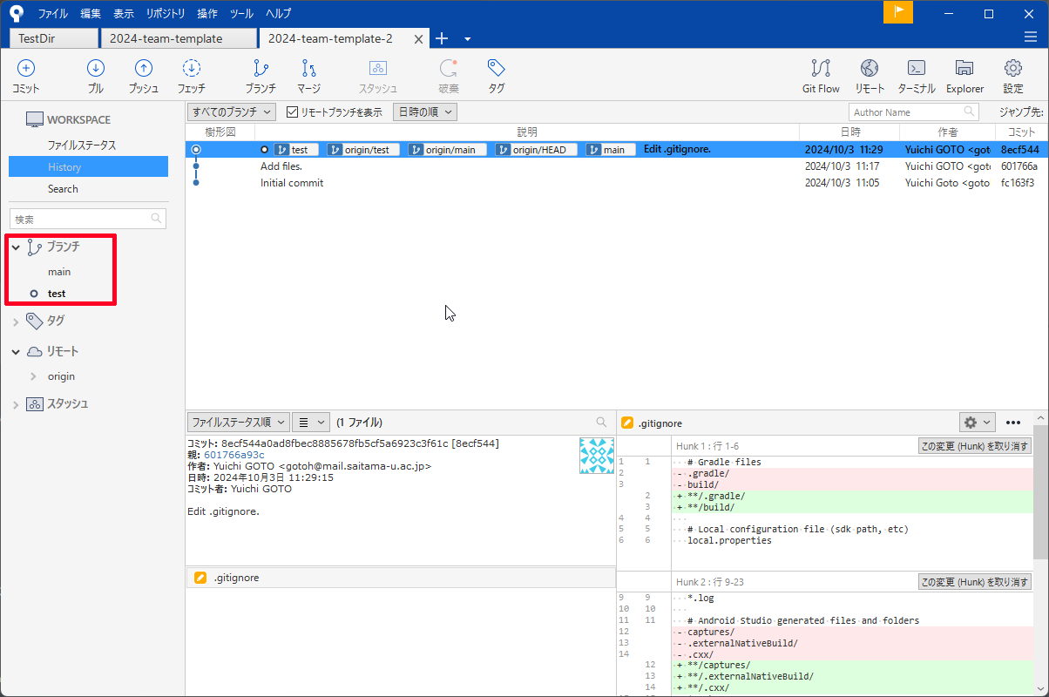Click the Pull (プル) toolbar icon
1049x697 pixels.
point(96,68)
